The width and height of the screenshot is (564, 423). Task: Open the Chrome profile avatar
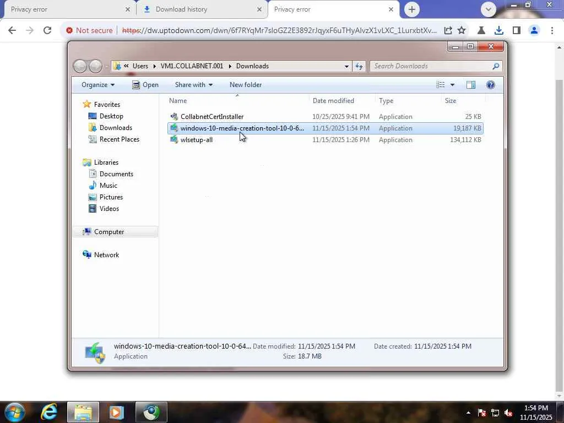pyautogui.click(x=534, y=30)
